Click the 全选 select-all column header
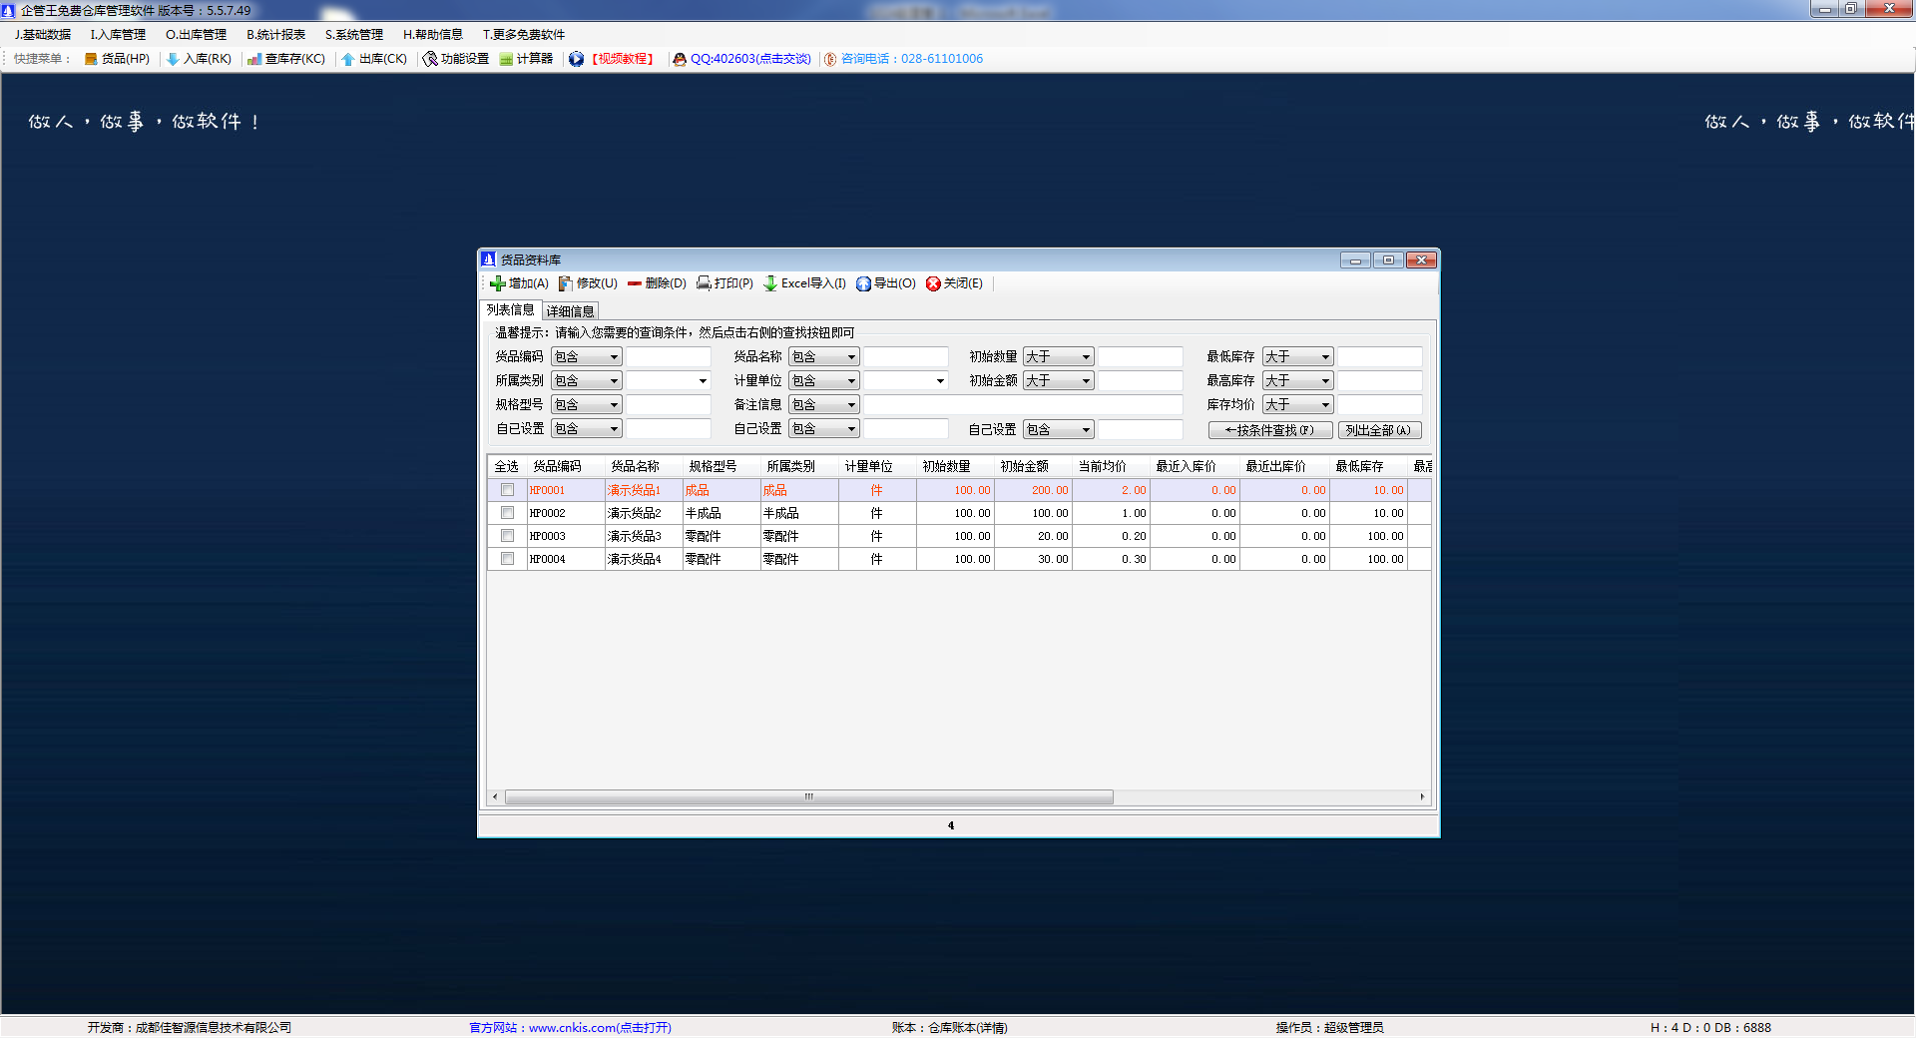 507,466
